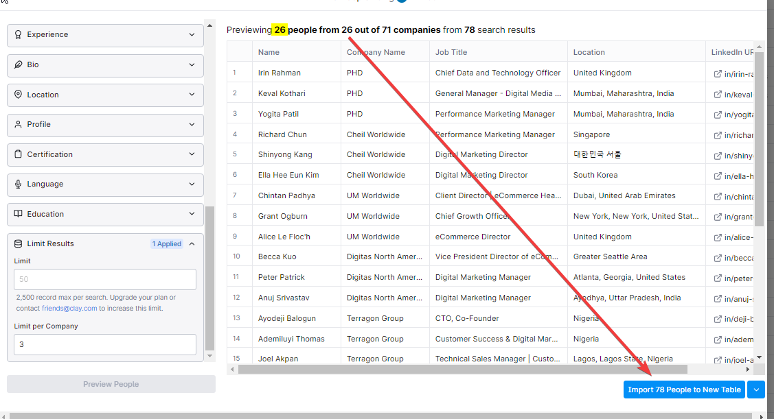774x419 pixels.
Task: Click the Limit Results database icon
Action: (x=18, y=244)
